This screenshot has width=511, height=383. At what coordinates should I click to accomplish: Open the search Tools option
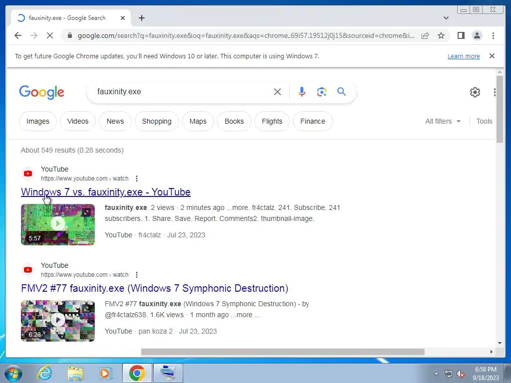484,121
